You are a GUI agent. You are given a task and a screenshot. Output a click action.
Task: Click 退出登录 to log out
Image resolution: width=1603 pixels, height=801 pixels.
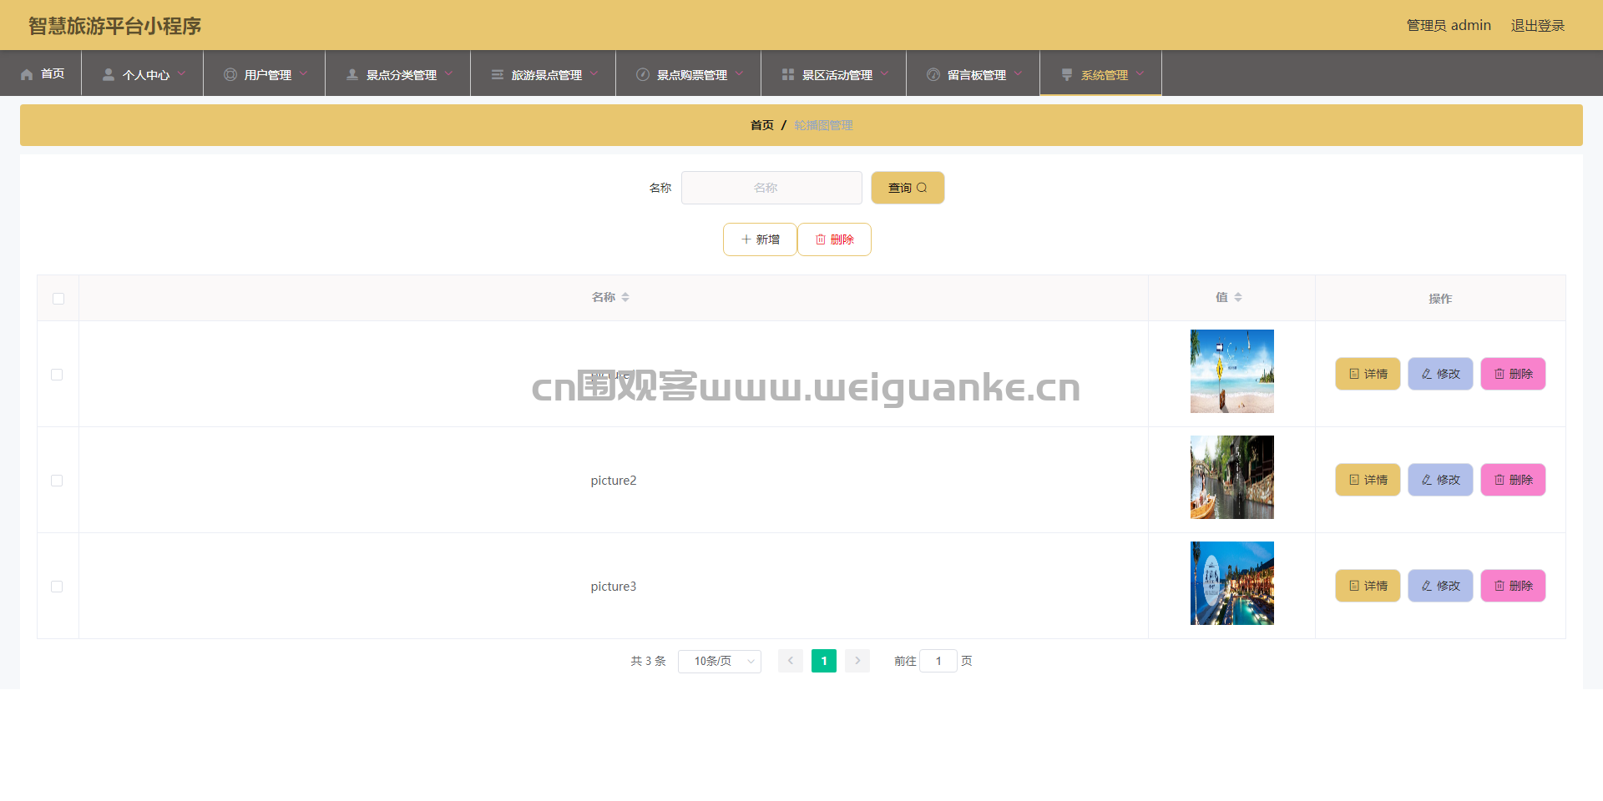tap(1538, 26)
